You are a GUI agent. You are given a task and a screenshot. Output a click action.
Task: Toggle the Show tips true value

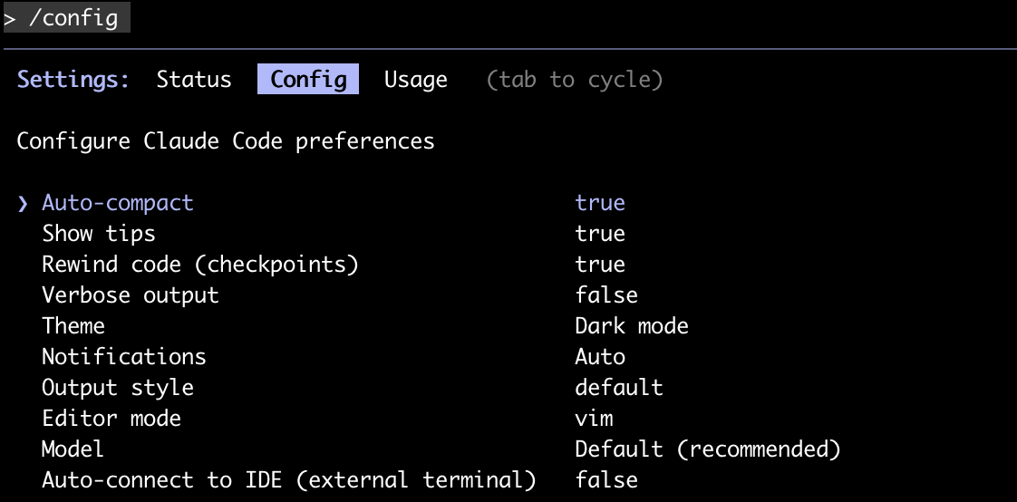pos(600,234)
